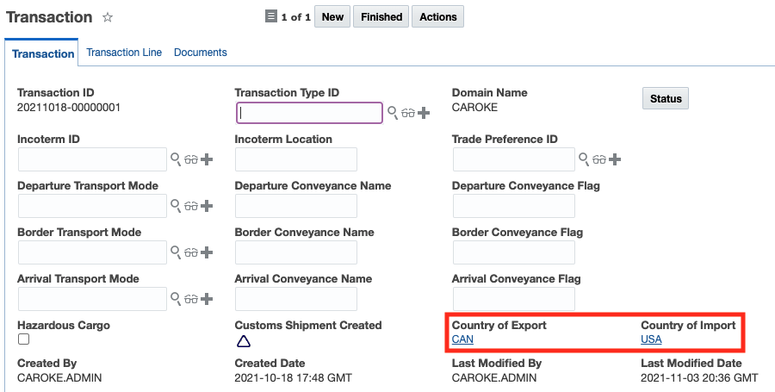
Task: Toggle the Hazardous Cargo checkbox
Action: point(23,339)
